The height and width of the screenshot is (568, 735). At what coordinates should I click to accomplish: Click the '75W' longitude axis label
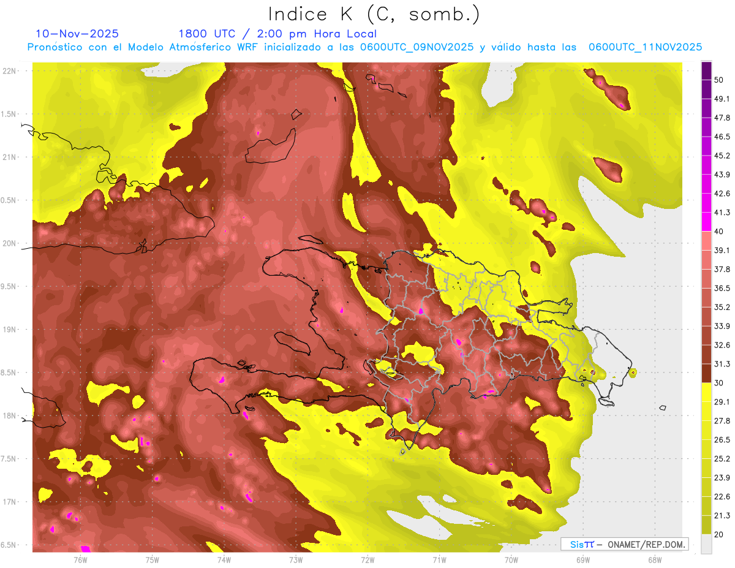click(x=153, y=559)
